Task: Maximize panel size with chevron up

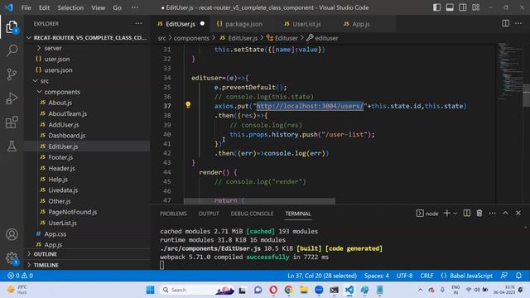Action: pyautogui.click(x=505, y=214)
